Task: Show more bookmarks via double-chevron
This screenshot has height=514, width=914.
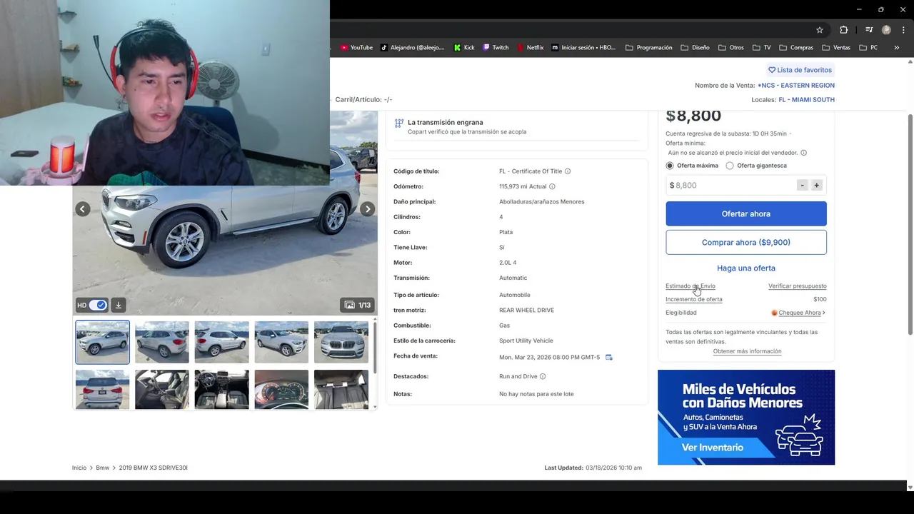Action: (897, 48)
